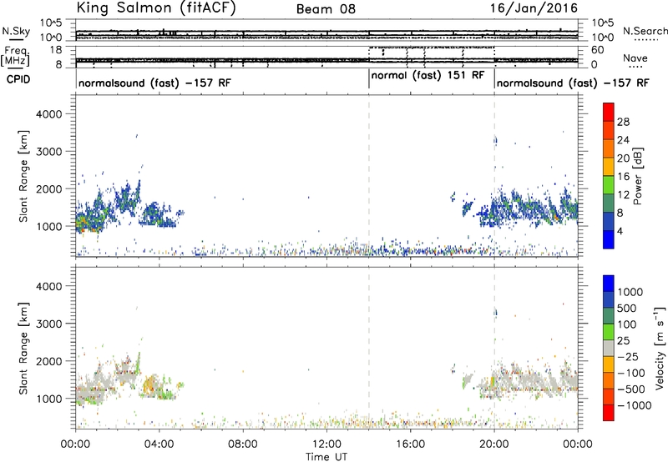The width and height of the screenshot is (668, 462).
Task: Click the gray velocity swatch between 25 and -25
Action: click(x=609, y=349)
